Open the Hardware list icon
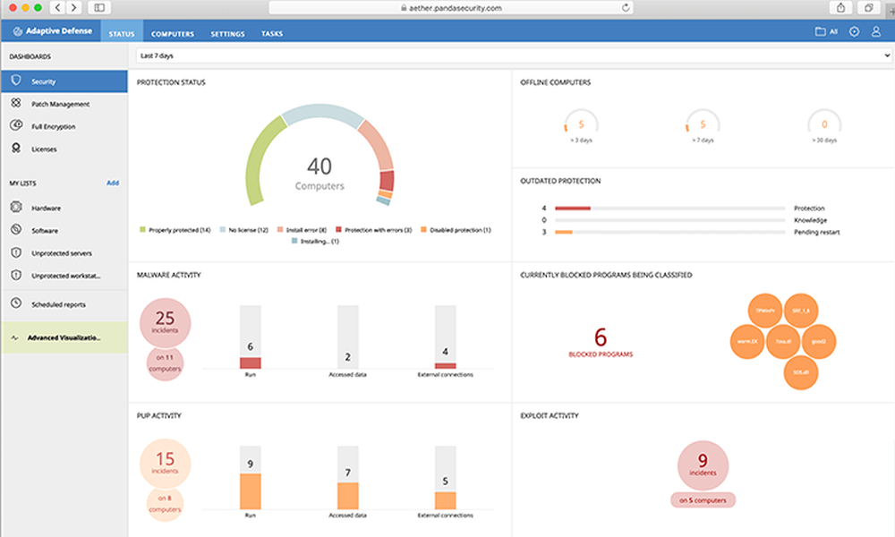The width and height of the screenshot is (895, 537). (x=16, y=207)
